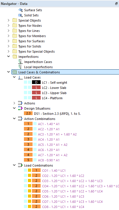119x210 pixels.
Task: Click the cyan swatch of AC3
Action: click(x=35, y=134)
